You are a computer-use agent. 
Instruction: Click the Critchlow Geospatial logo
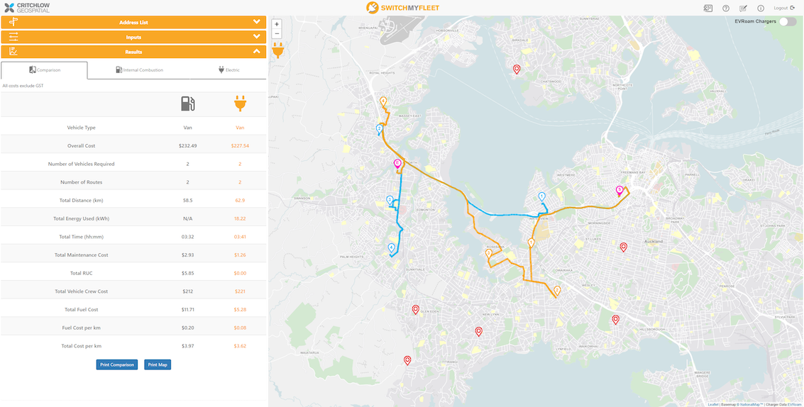pos(27,8)
